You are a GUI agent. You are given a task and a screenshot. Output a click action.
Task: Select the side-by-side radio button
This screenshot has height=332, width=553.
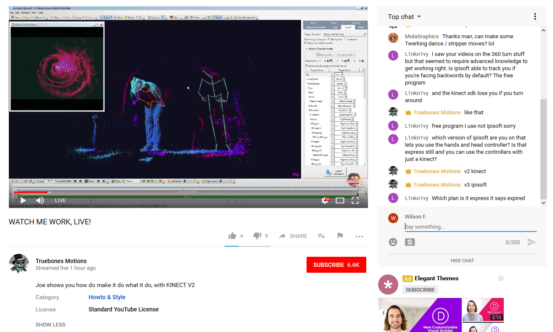point(328,39)
